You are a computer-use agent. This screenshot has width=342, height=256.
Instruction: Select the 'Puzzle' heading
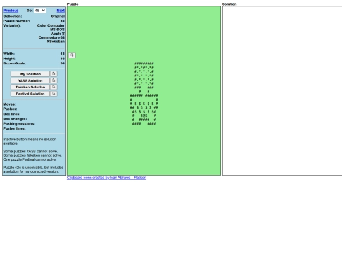pyautogui.click(x=72, y=4)
